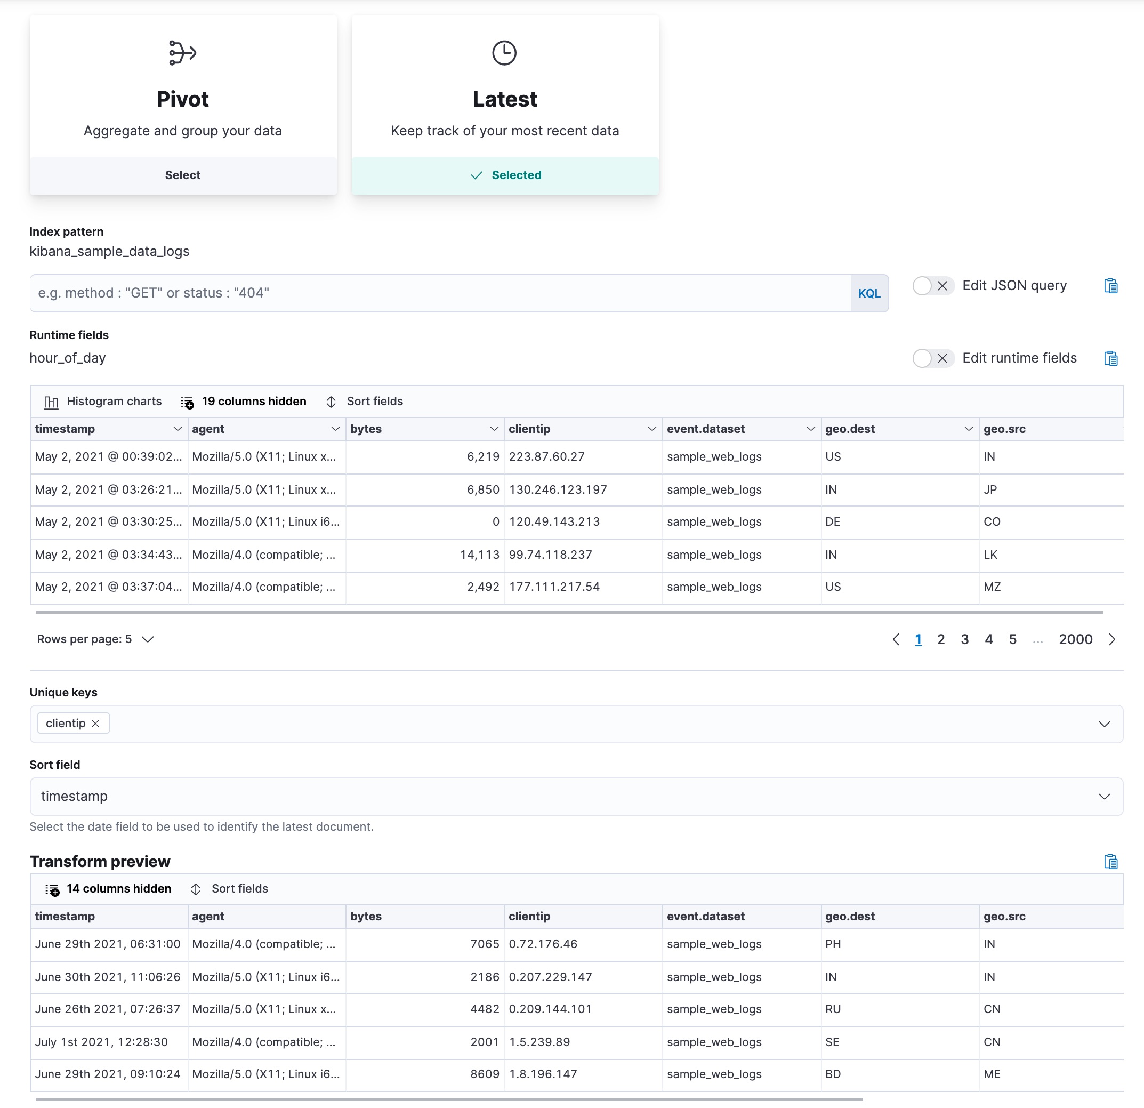Copy the Transform preview to clipboard

tap(1111, 861)
